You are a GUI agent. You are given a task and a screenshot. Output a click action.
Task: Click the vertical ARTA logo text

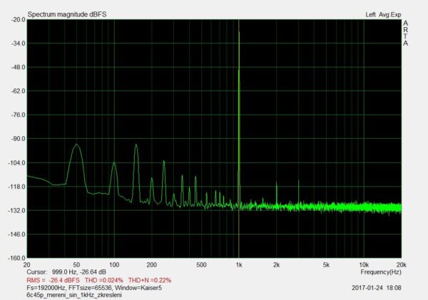point(406,33)
